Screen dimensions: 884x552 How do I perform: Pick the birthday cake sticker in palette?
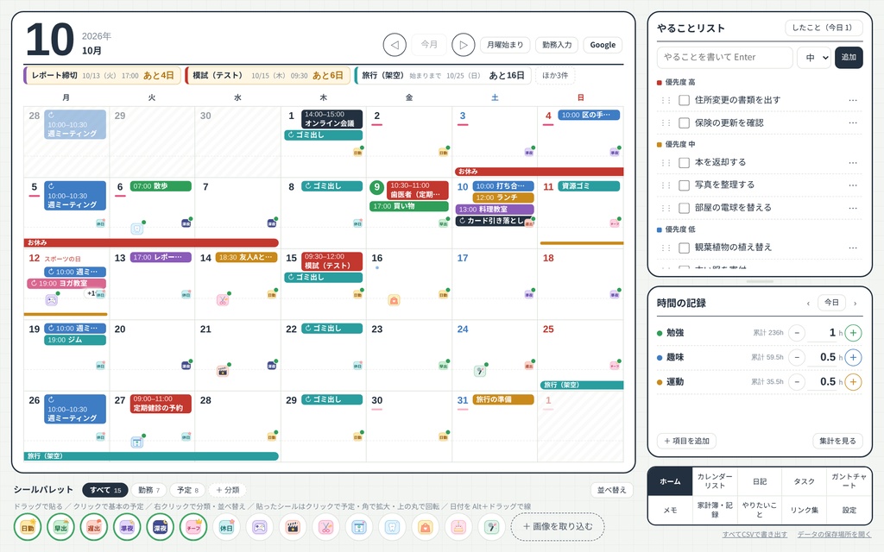(458, 528)
